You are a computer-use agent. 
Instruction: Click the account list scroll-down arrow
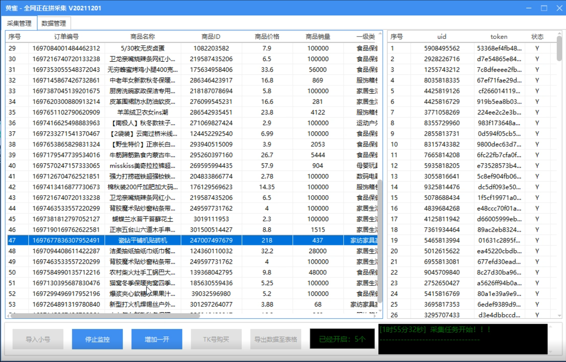click(x=559, y=315)
